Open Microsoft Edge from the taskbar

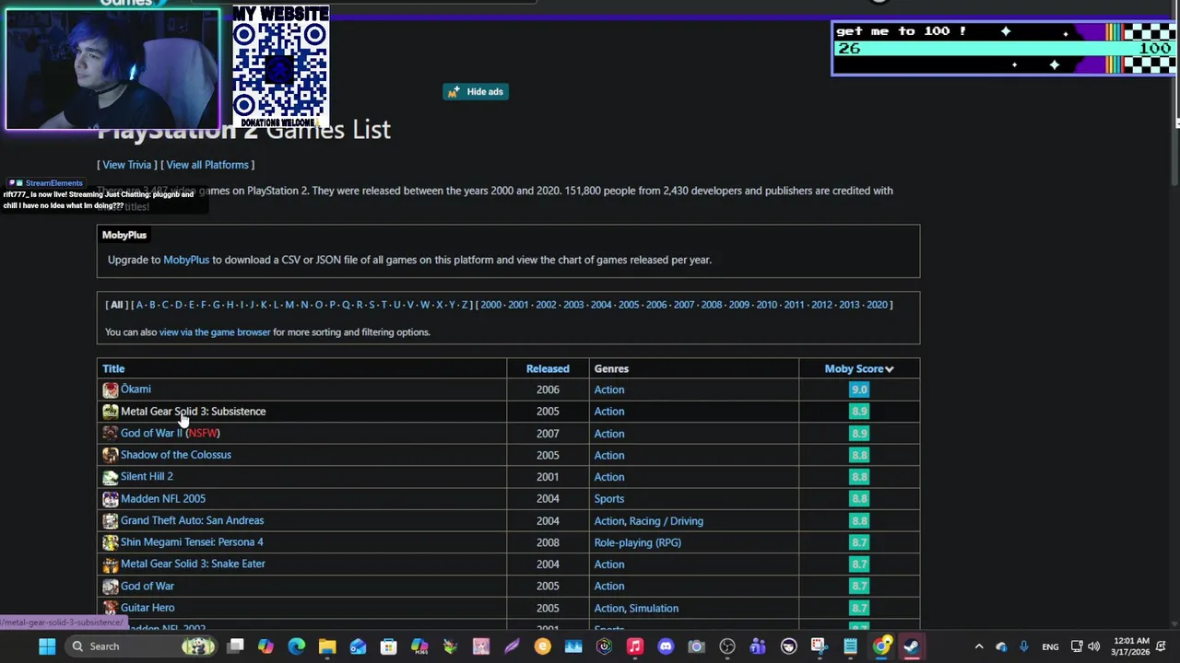click(x=296, y=646)
